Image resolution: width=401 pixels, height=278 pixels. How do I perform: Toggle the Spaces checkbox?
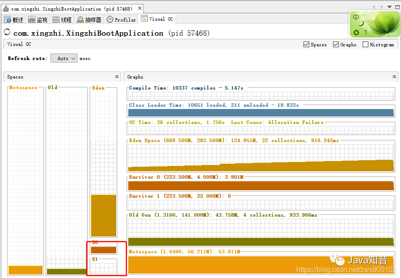point(306,45)
